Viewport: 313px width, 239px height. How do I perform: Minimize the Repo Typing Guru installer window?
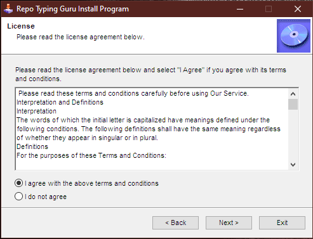click(x=240, y=9)
